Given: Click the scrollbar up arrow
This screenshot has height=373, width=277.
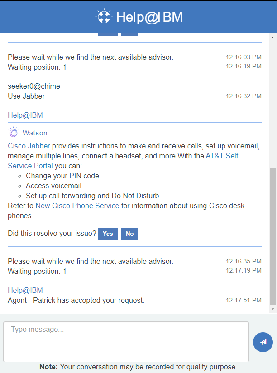Looking at the screenshot, I should (x=273, y=38).
